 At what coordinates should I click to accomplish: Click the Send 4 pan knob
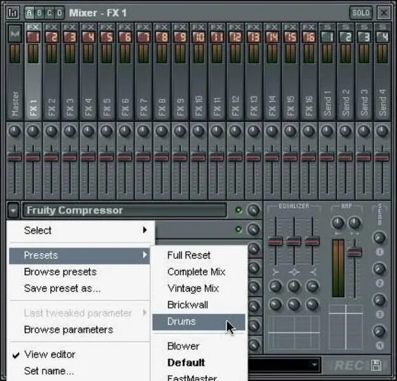click(382, 131)
